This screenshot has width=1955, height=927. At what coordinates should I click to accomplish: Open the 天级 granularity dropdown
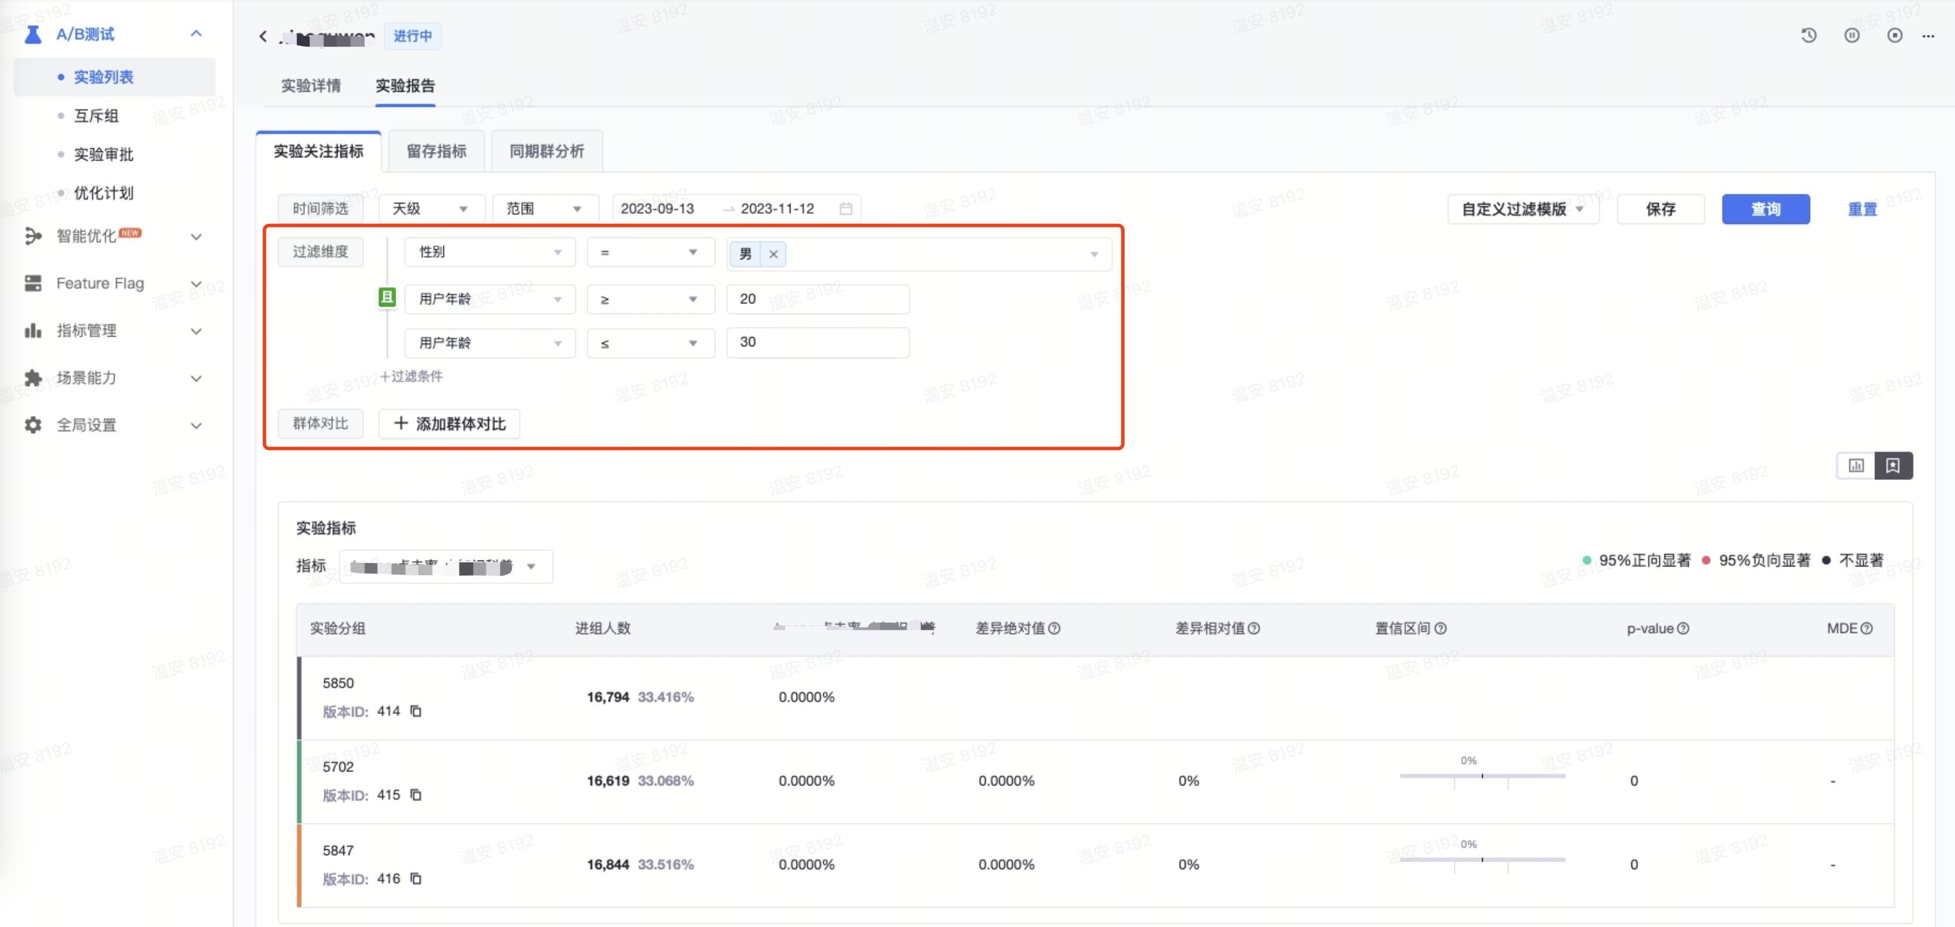click(431, 209)
